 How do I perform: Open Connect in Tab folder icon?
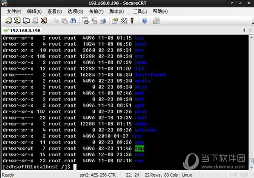click(x=26, y=21)
